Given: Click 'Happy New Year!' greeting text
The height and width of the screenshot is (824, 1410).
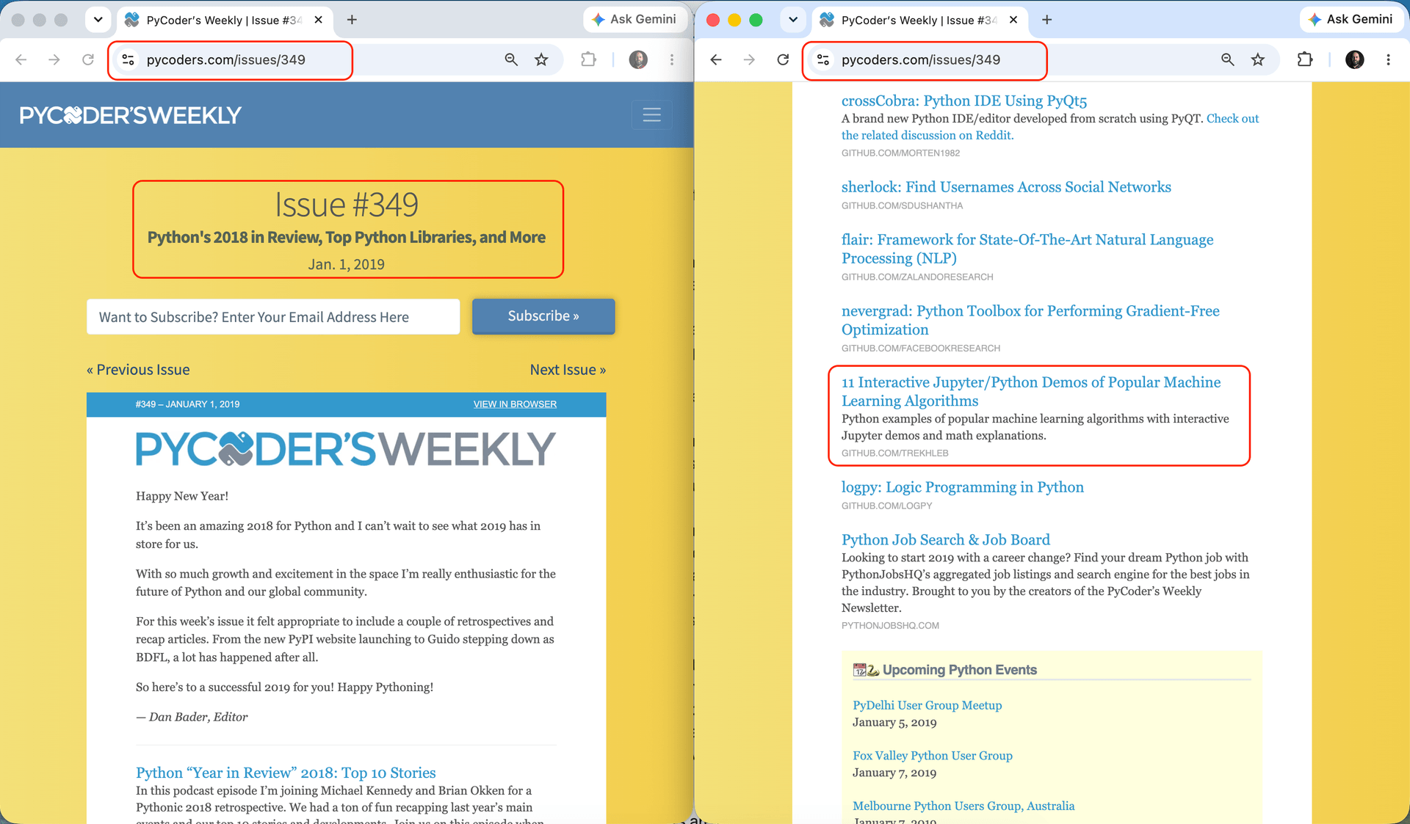Looking at the screenshot, I should tap(182, 496).
